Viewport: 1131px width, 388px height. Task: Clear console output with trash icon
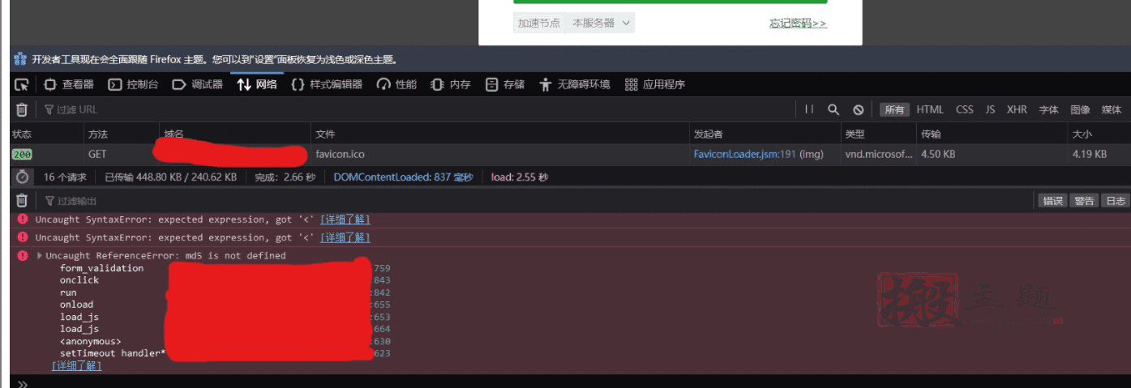(x=22, y=201)
